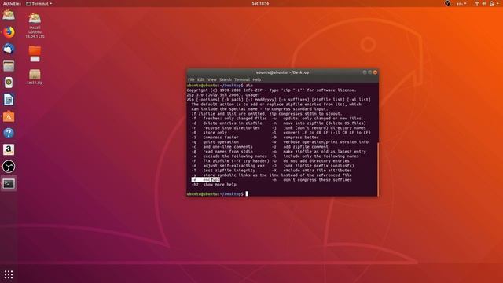The height and width of the screenshot is (283, 503).
Task: Click 'Copyright (c) 1990-2008 Info-ZIP' line
Action: pos(271,90)
